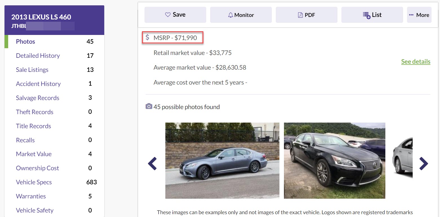Screen dimensions: 440x217
Task: Click the dollar sign icon by MSRP
Action: [148, 37]
